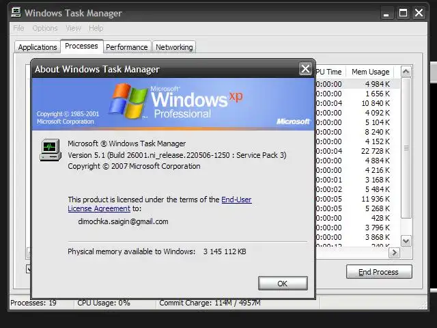The width and height of the screenshot is (437, 328).
Task: Select the 8 240 K memory value
Action: pyautogui.click(x=378, y=132)
